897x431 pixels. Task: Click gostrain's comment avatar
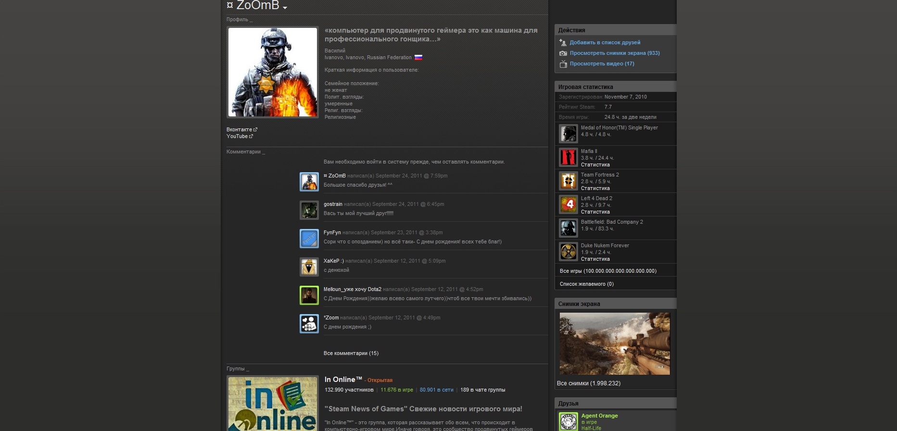pos(309,210)
